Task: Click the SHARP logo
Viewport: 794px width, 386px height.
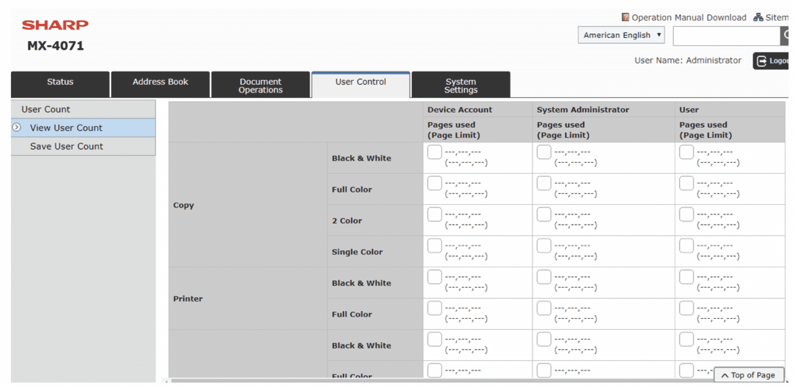Action: (55, 24)
